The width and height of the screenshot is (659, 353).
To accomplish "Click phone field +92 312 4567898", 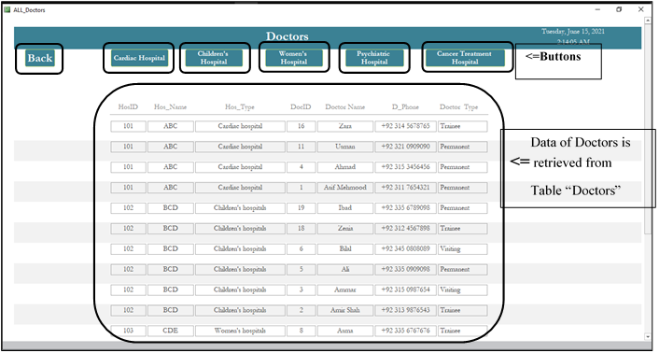I will tap(405, 229).
